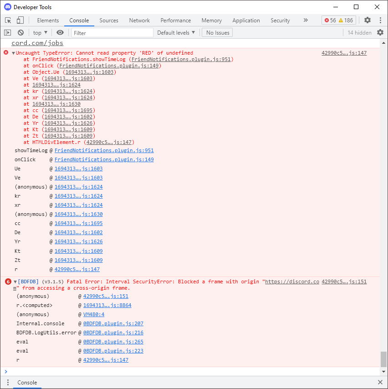The width and height of the screenshot is (388, 389).
Task: Switch to the Network tab
Action: tap(139, 20)
